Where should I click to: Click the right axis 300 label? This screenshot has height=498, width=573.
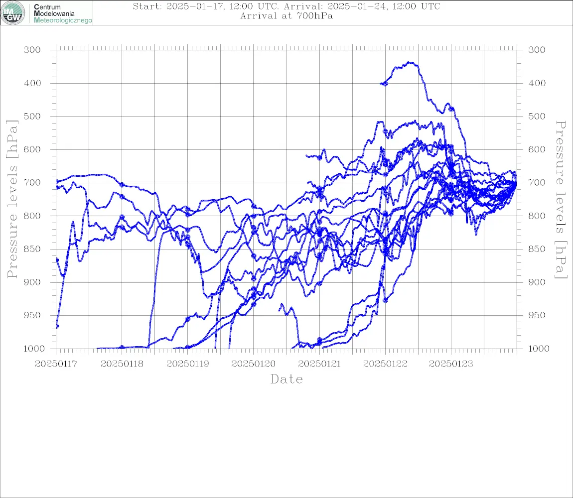pyautogui.click(x=537, y=50)
